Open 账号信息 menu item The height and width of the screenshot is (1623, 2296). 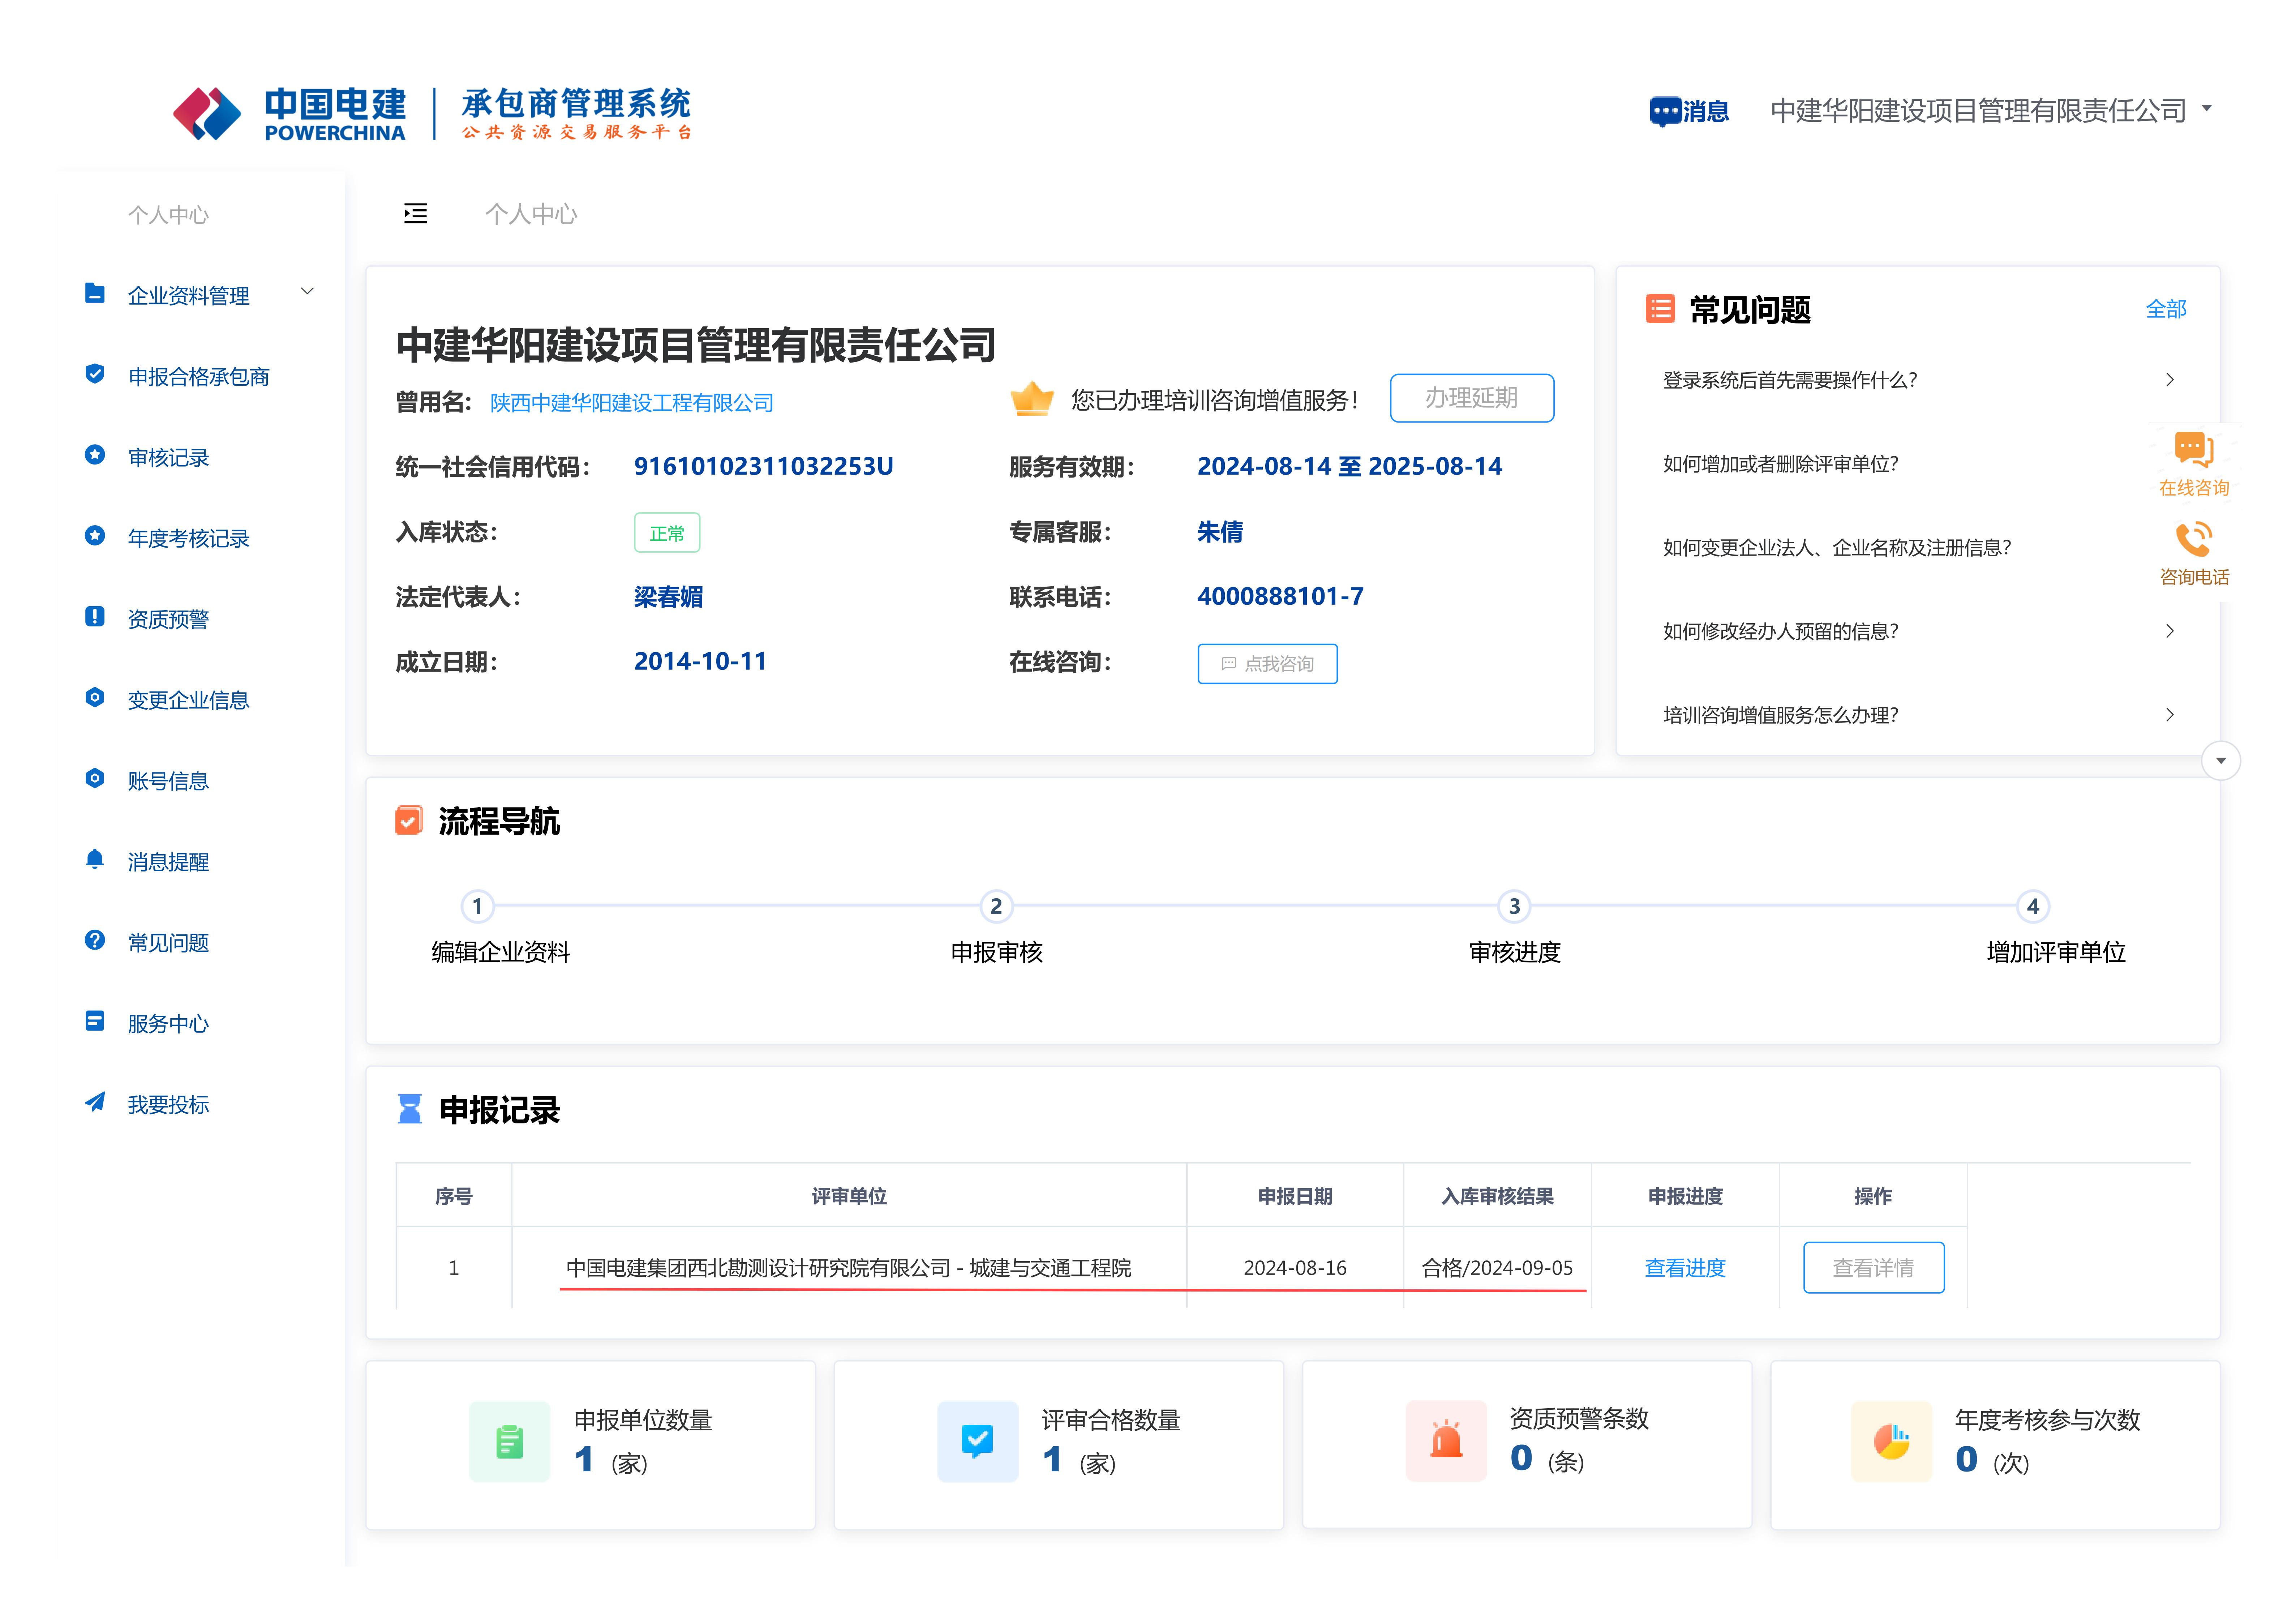(168, 781)
